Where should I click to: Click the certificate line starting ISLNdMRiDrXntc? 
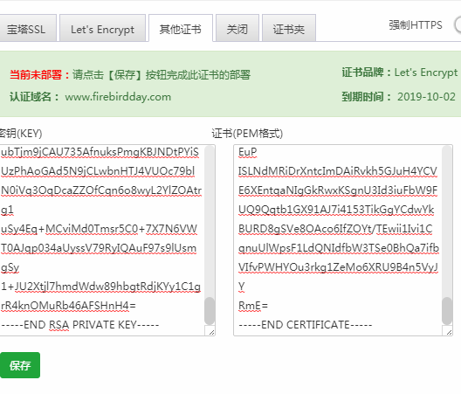click(x=338, y=171)
